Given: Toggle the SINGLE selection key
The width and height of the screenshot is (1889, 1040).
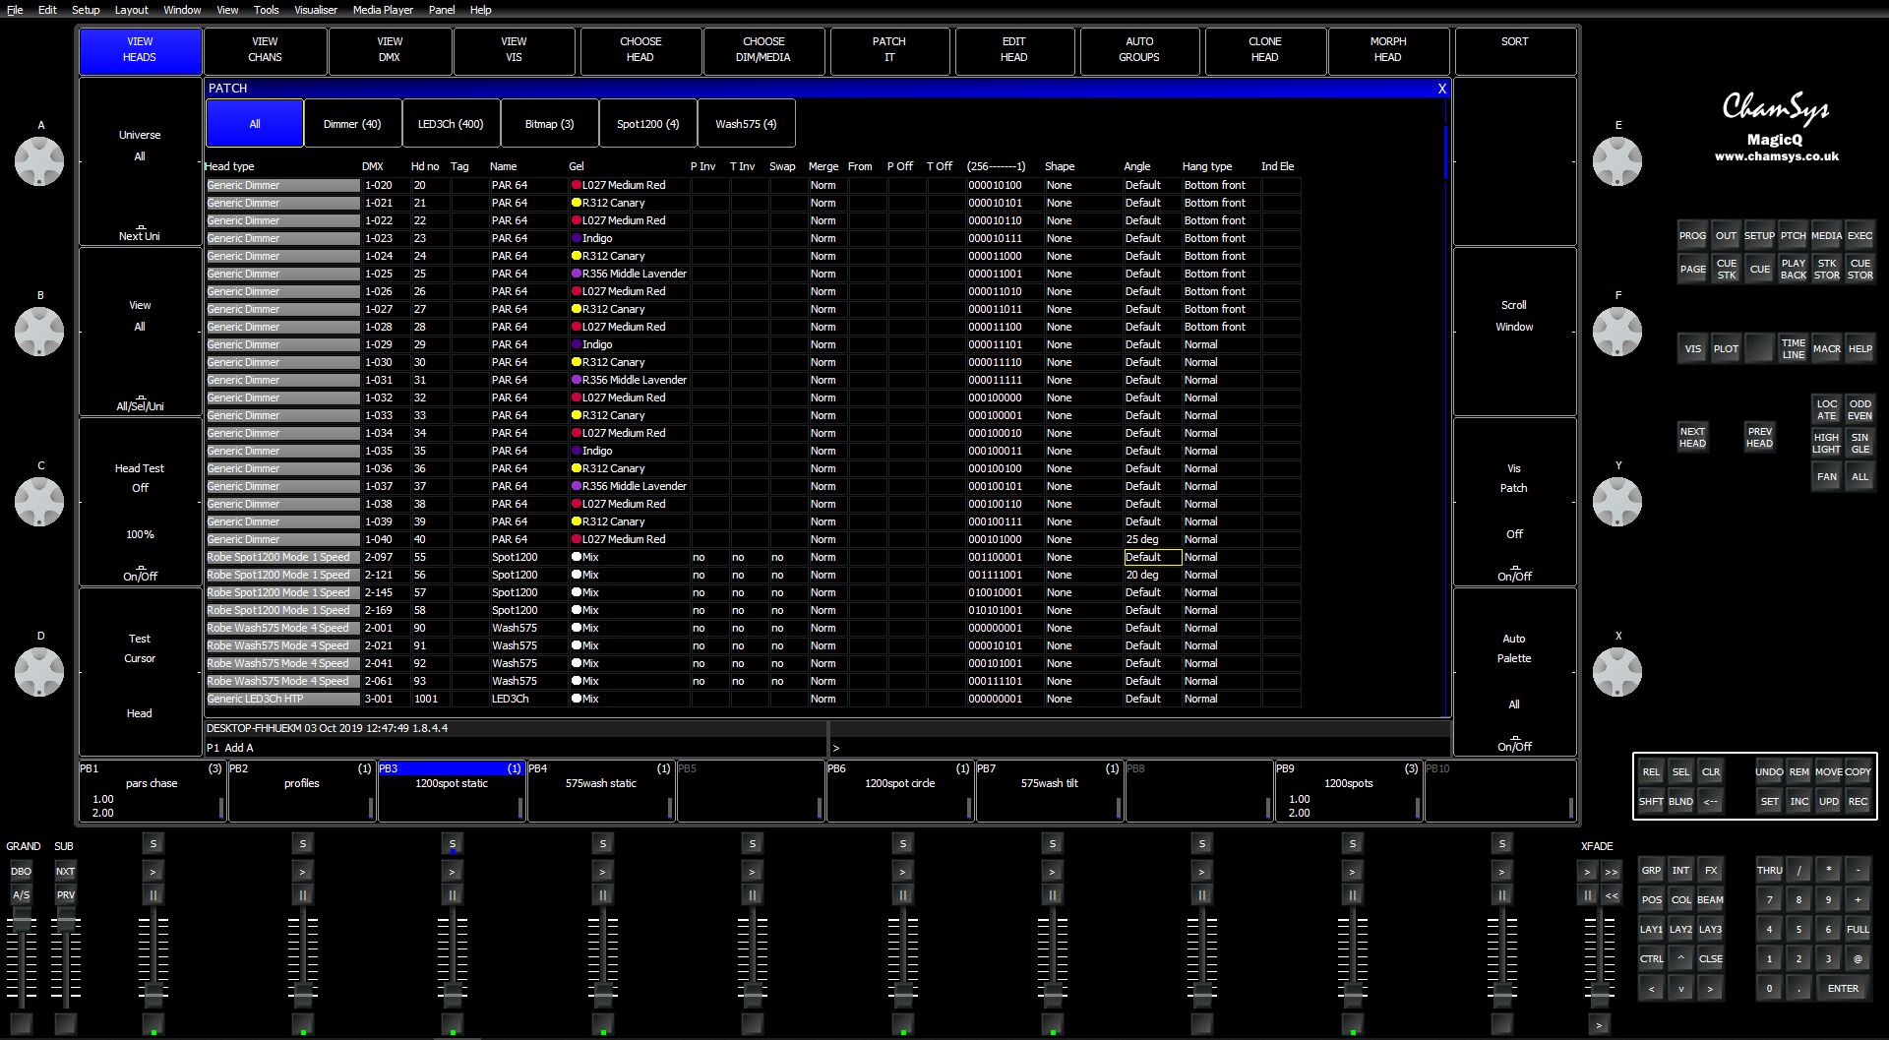Looking at the screenshot, I should pos(1859,443).
